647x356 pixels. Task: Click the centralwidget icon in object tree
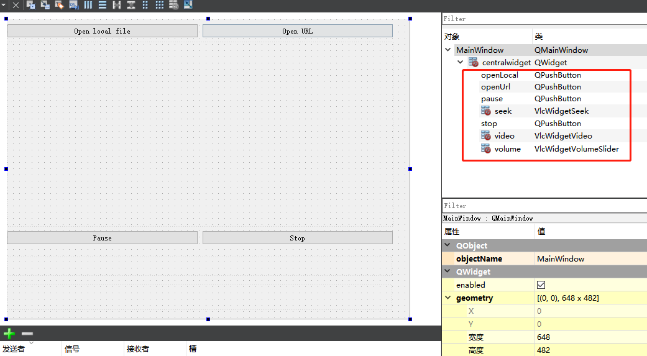tap(473, 62)
